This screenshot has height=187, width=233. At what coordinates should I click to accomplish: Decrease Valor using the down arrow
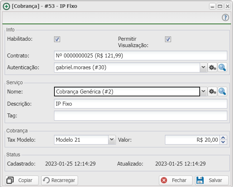coord(223,142)
